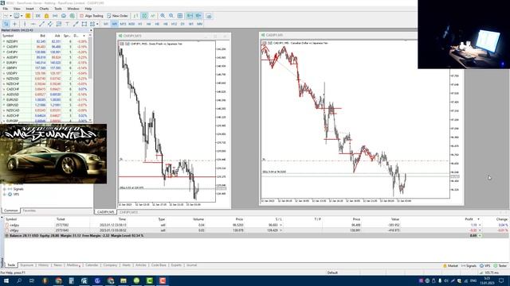Click the green Strategy Tester toolbar icon

[x=73, y=16]
